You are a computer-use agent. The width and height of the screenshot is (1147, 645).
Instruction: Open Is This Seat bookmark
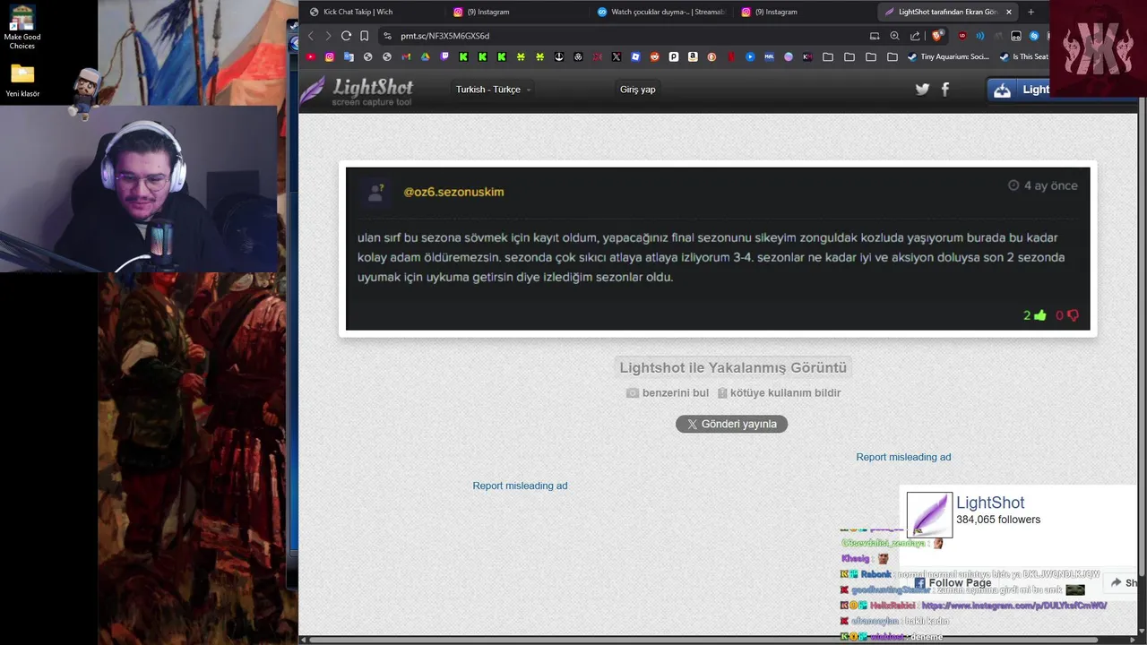[1023, 56]
